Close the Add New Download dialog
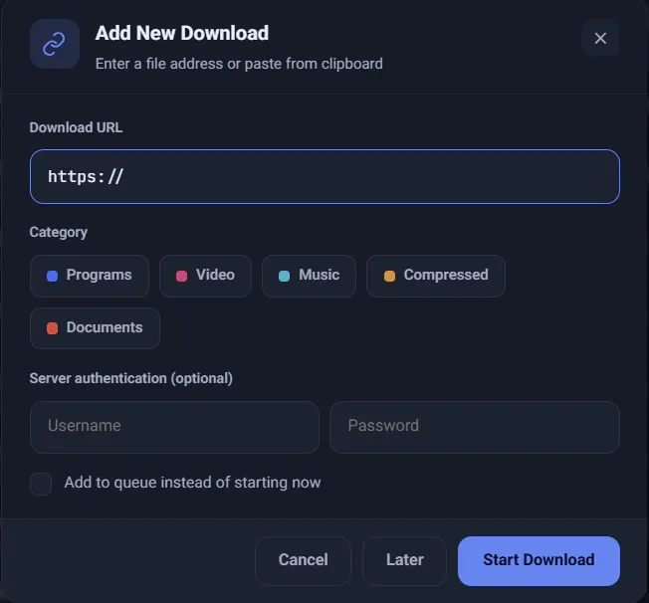The width and height of the screenshot is (649, 603). pos(600,38)
